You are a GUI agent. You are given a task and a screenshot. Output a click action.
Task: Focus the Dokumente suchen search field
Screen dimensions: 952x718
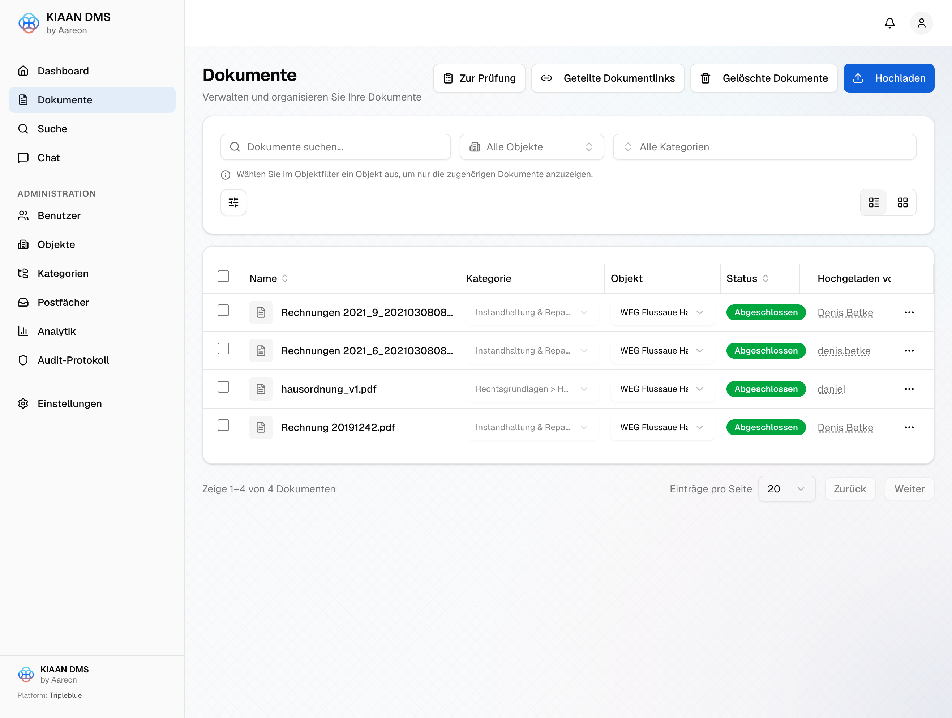(336, 147)
